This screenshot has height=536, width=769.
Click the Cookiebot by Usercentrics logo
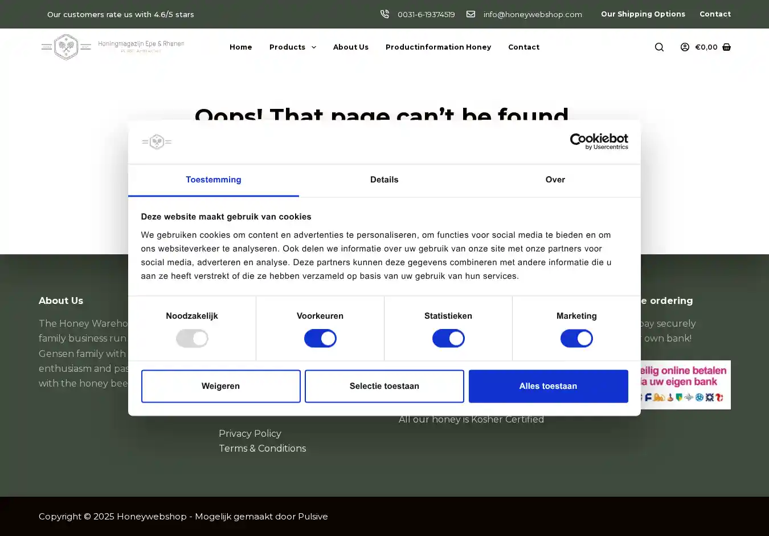[599, 141]
